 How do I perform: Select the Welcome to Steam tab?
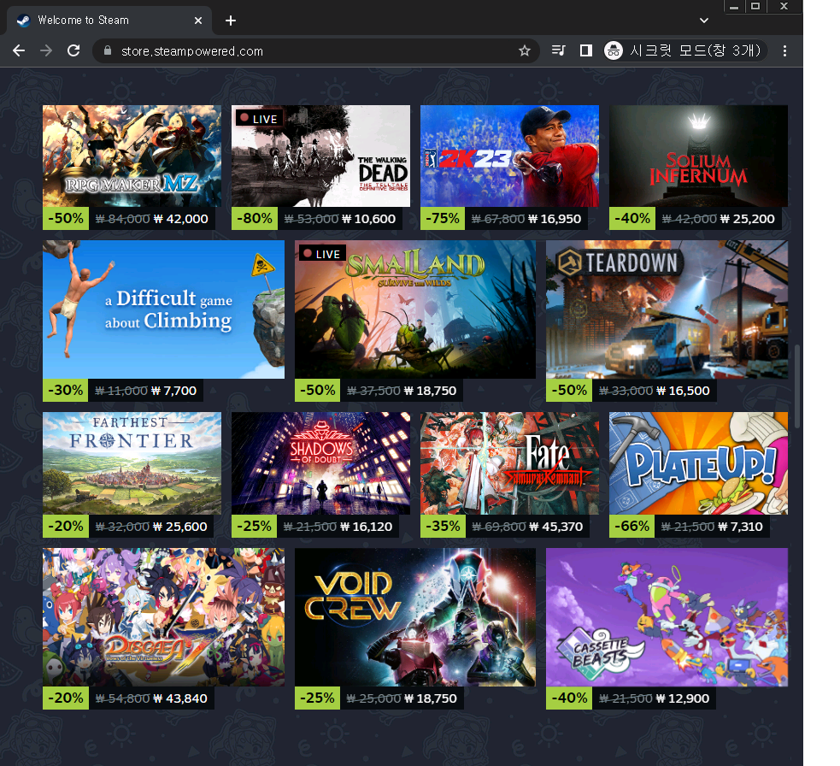pyautogui.click(x=109, y=21)
